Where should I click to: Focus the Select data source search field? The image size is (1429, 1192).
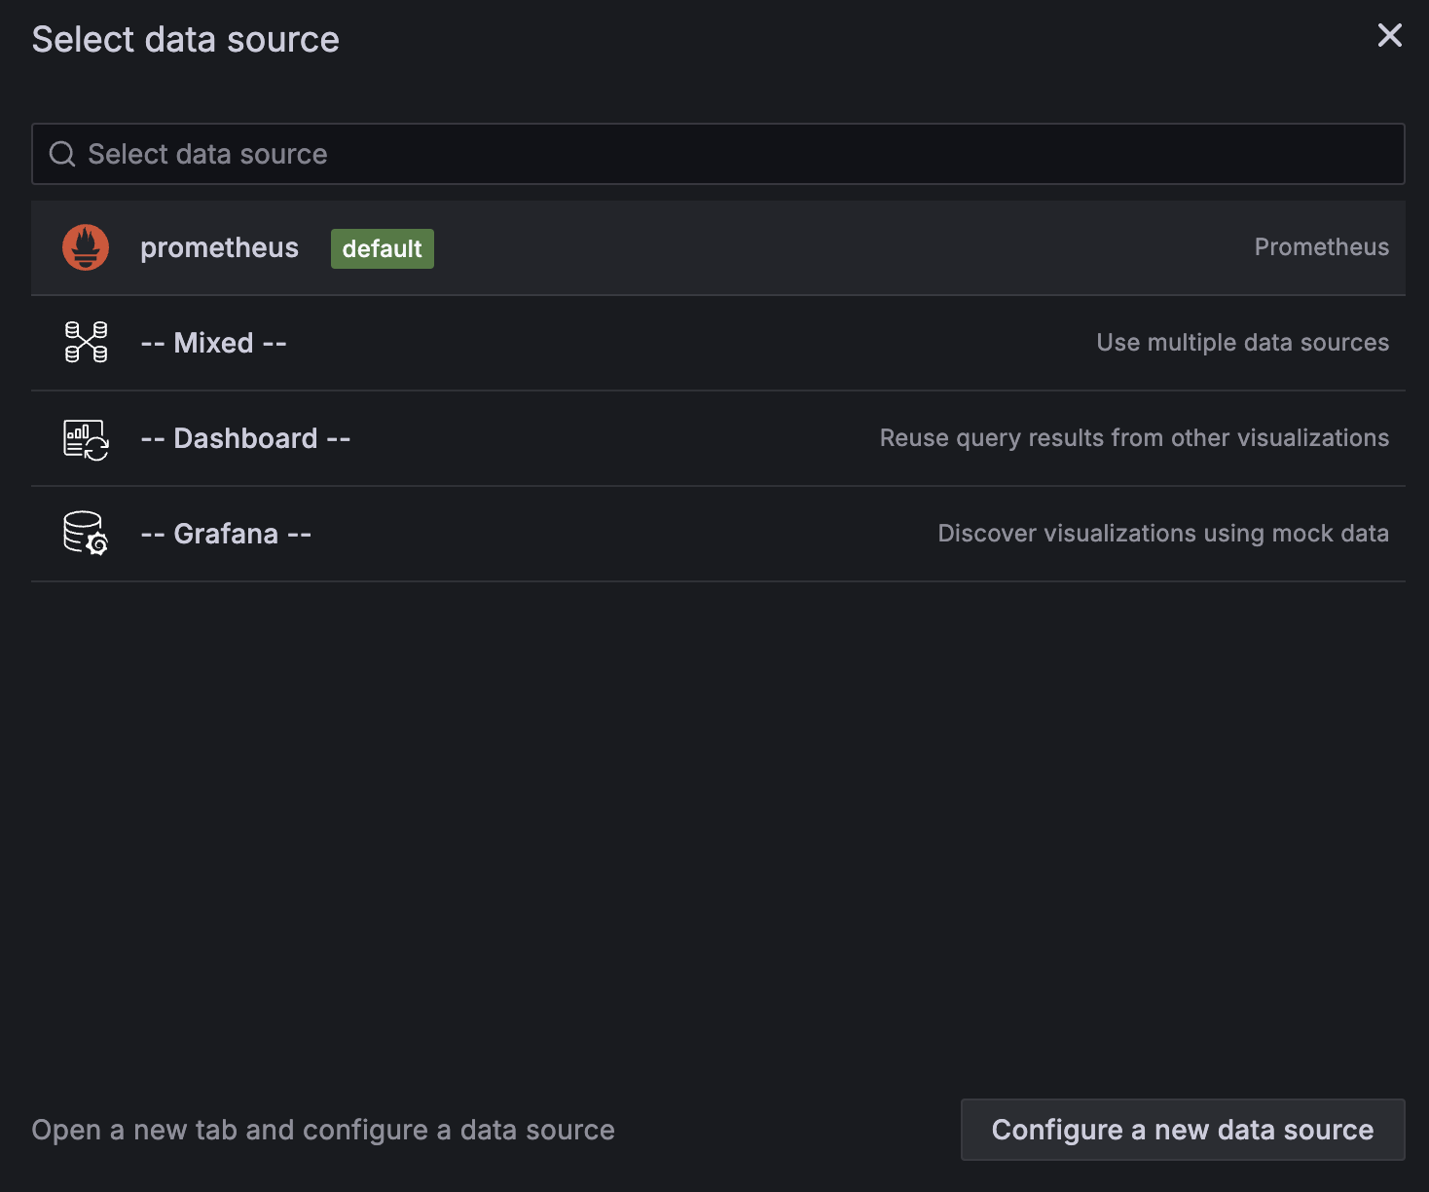pos(718,154)
